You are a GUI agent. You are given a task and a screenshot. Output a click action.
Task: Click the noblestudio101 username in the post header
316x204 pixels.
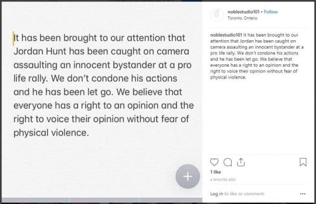[243, 12]
